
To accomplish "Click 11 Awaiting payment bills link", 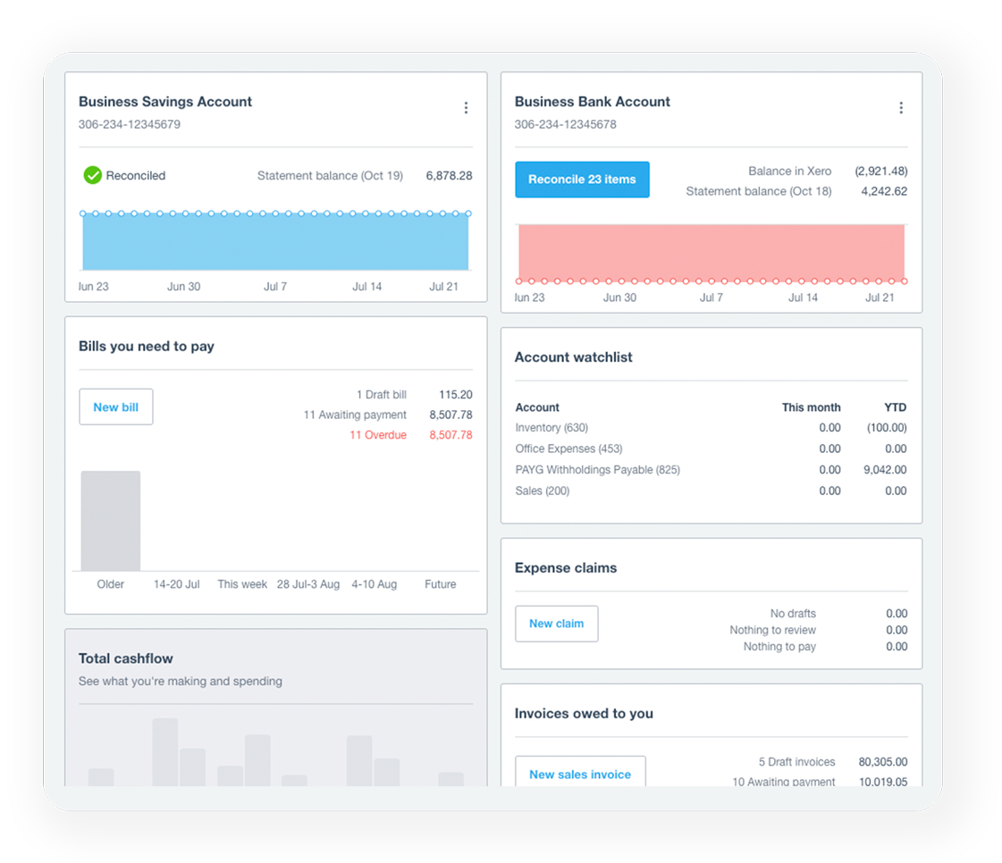I will click(355, 415).
